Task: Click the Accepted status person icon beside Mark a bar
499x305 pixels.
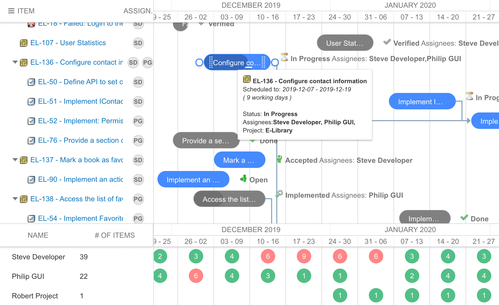Action: [x=280, y=159]
